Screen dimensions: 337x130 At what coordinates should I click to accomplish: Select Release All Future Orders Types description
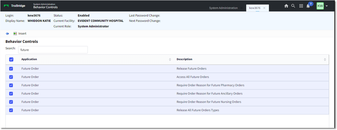point(198,110)
